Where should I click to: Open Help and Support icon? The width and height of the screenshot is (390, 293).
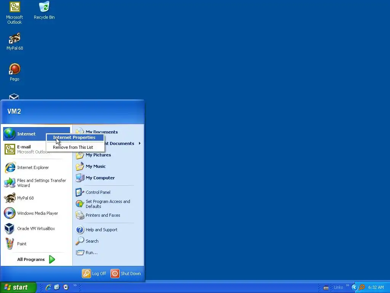80,230
